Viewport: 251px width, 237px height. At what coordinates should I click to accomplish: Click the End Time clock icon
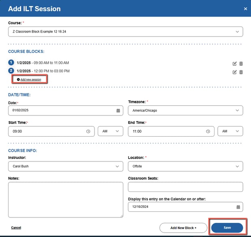[208, 131]
